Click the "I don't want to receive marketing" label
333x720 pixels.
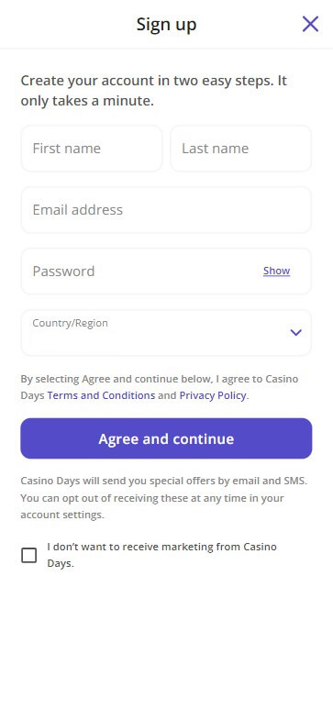coord(161,555)
